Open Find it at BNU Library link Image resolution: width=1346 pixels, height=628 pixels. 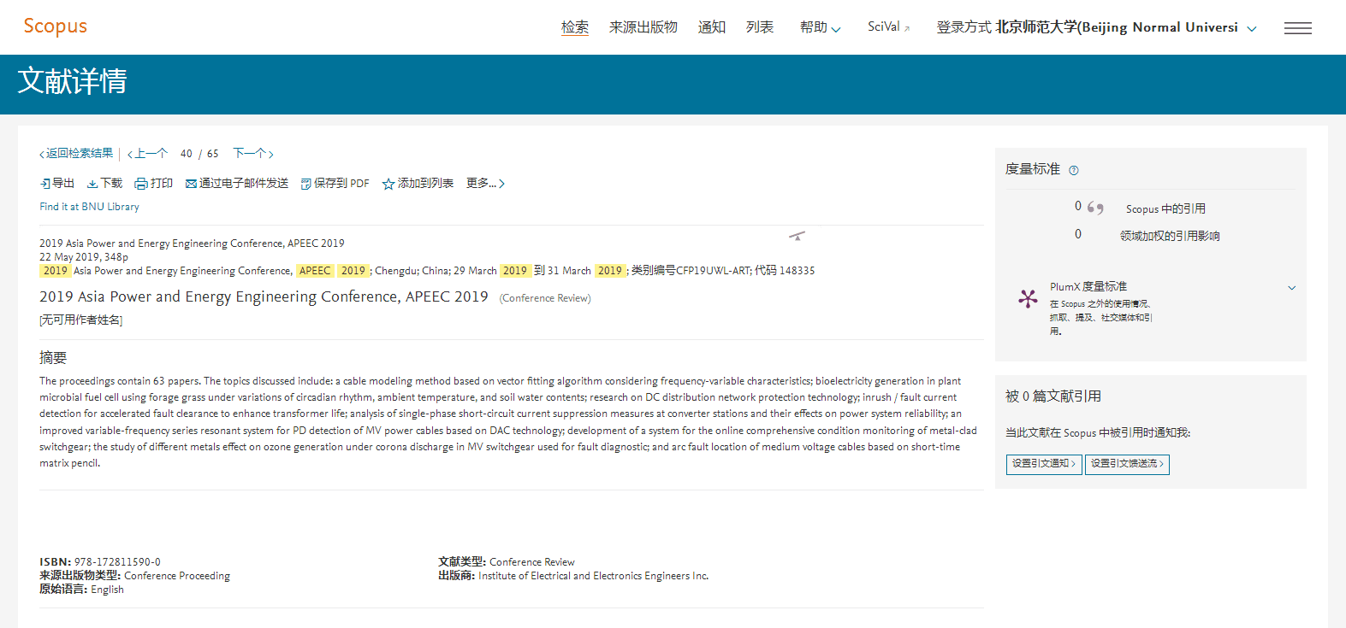(89, 207)
